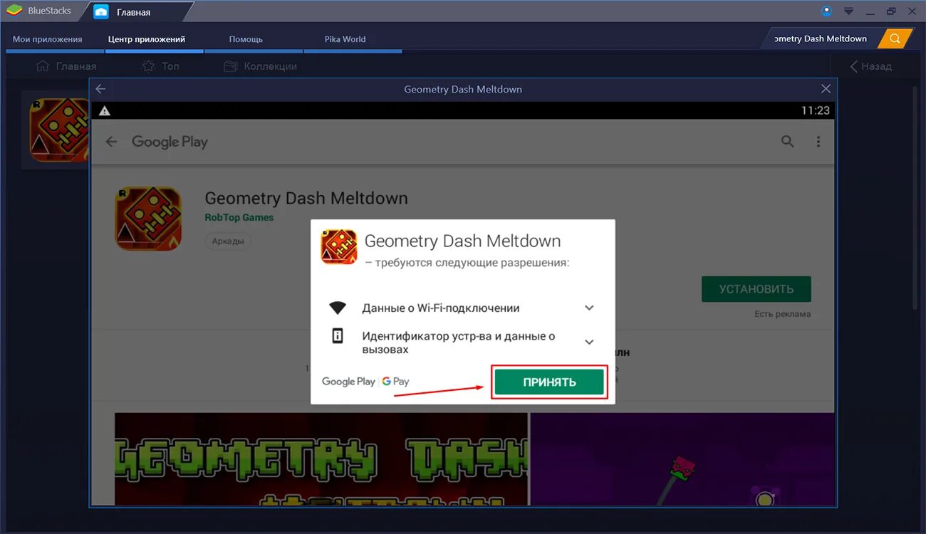Open the first Geometry Dash screenshot banner
This screenshot has height=534, width=926.
coord(321,459)
